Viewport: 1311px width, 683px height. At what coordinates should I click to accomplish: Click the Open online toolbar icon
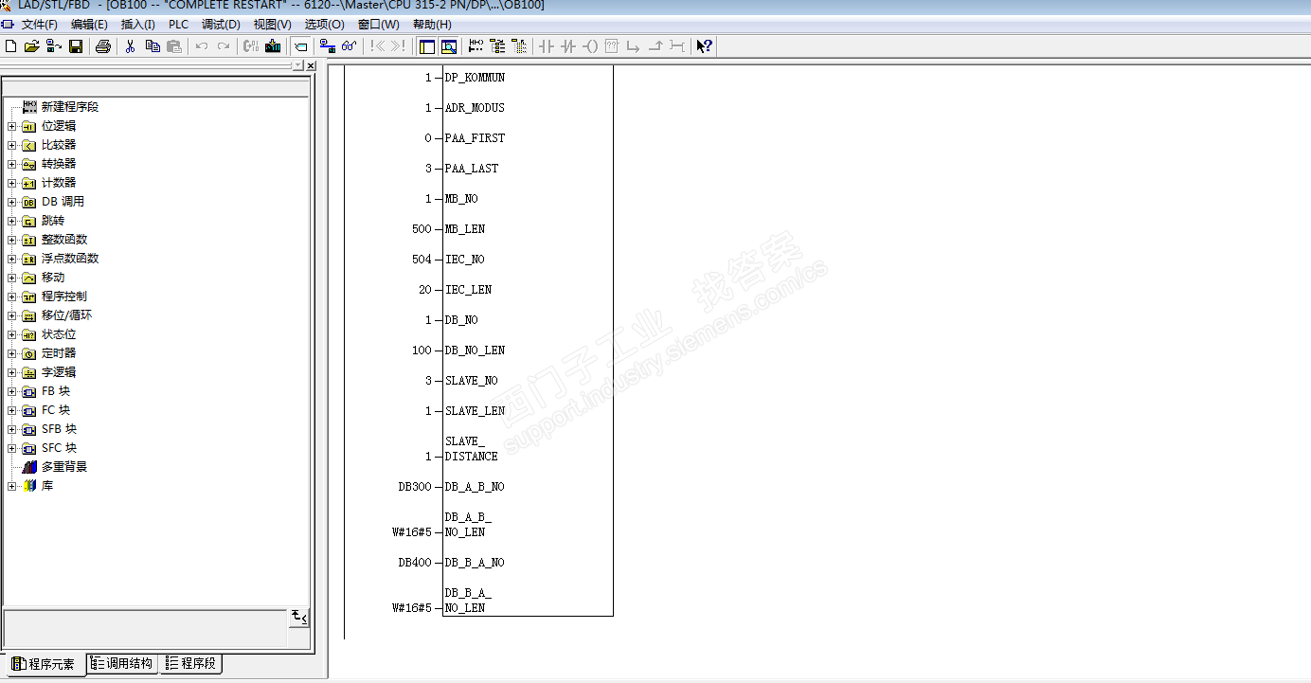54,45
